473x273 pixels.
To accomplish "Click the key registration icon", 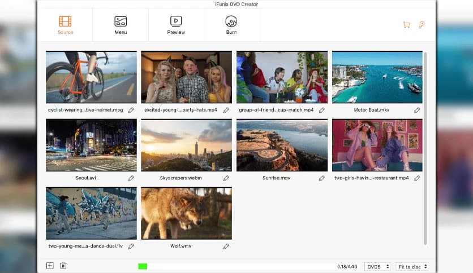I will tap(422, 25).
